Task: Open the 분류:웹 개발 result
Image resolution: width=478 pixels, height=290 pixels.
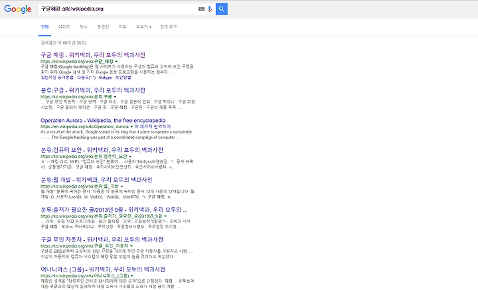Action: coord(96,180)
